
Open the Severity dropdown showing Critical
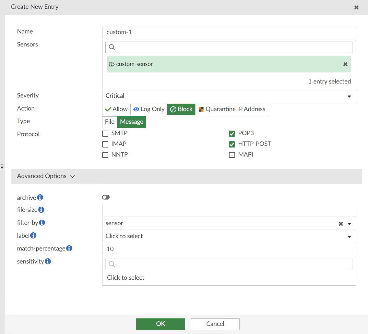click(x=349, y=96)
